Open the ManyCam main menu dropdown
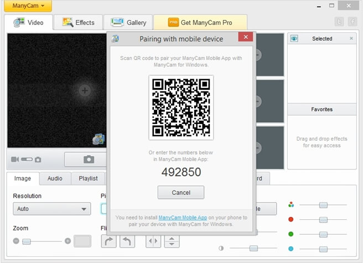Viewport: 363px width, 263px height. (x=28, y=6)
